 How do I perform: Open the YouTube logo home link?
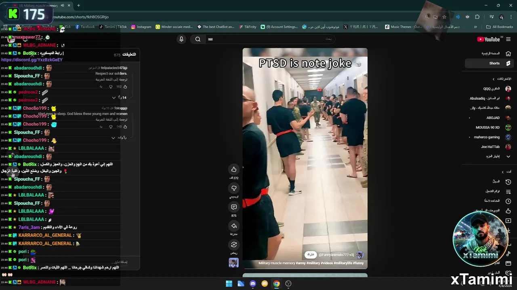[x=488, y=39]
